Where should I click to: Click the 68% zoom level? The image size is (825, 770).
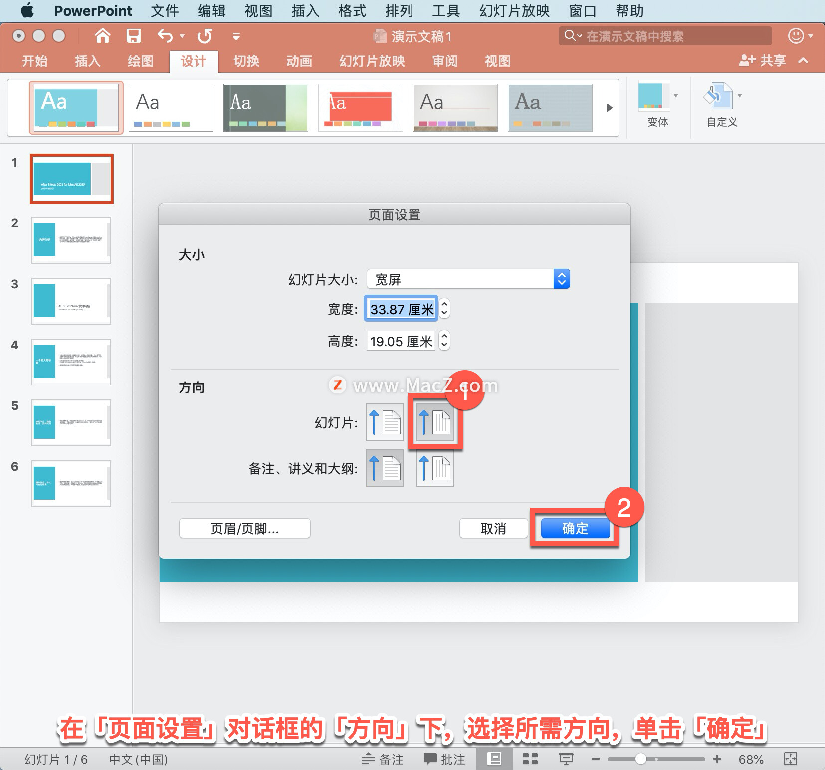[751, 759]
